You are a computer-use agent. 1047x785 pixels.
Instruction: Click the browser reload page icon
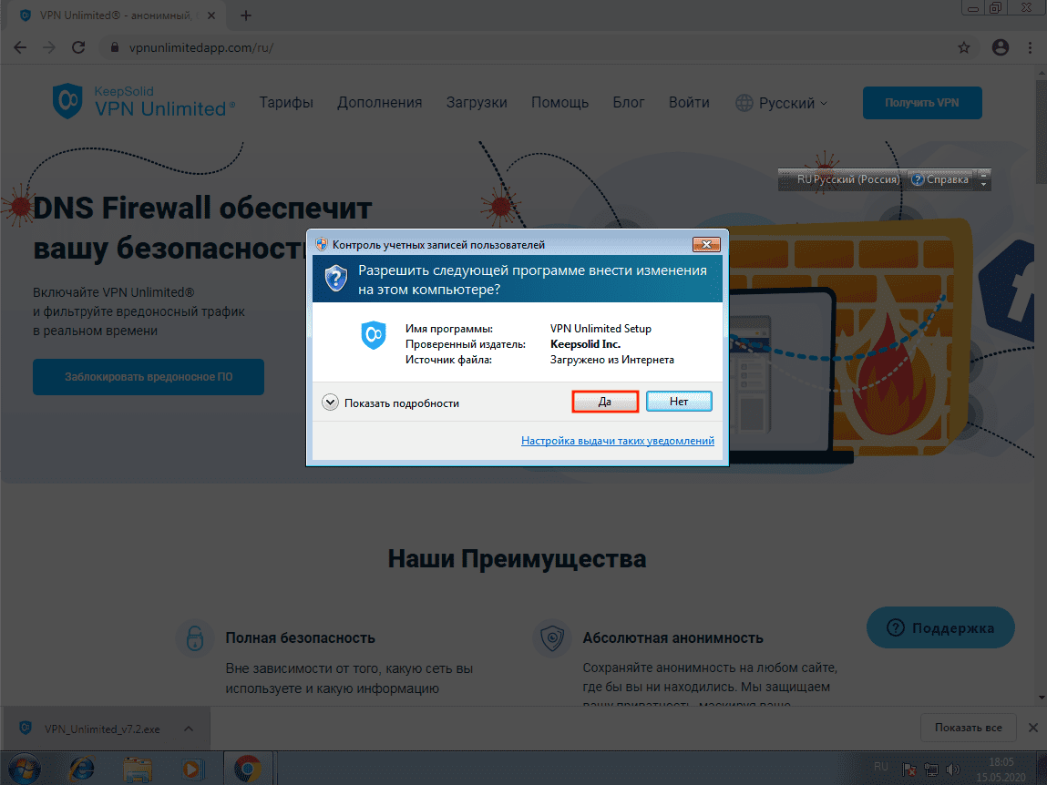coord(78,47)
